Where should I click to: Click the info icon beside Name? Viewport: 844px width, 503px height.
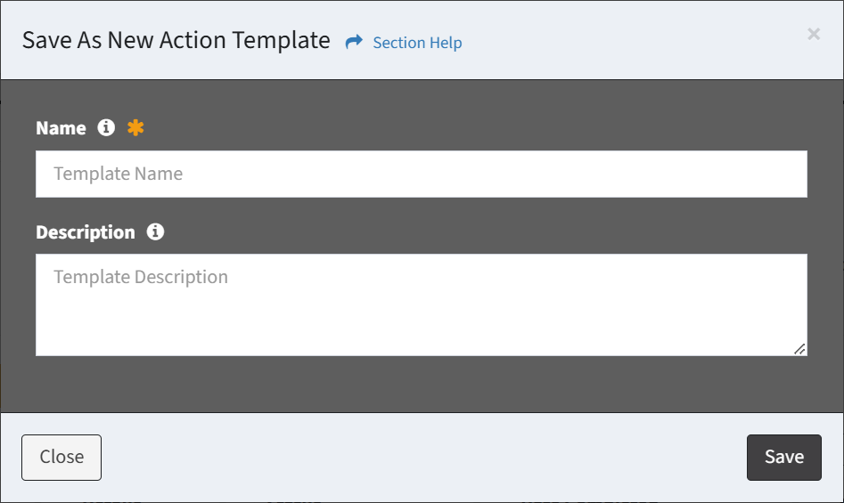tap(106, 127)
